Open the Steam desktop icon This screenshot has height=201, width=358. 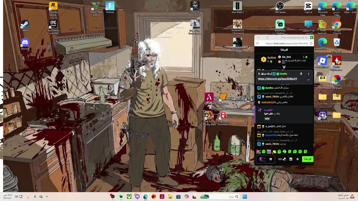[25, 26]
